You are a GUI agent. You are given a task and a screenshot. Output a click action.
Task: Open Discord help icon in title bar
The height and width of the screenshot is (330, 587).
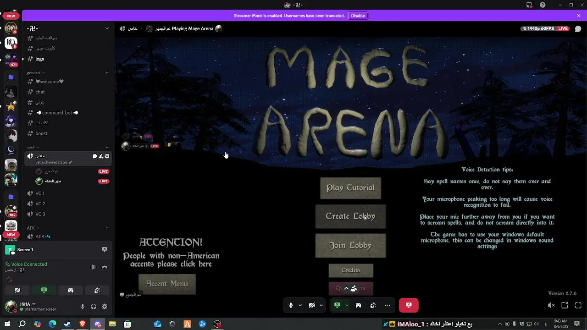[x=543, y=5]
